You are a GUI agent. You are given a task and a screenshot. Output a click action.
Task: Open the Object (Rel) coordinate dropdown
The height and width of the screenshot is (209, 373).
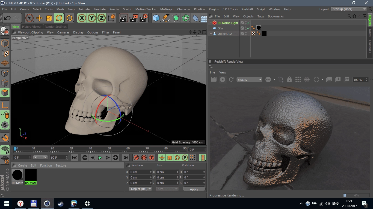pos(140,189)
